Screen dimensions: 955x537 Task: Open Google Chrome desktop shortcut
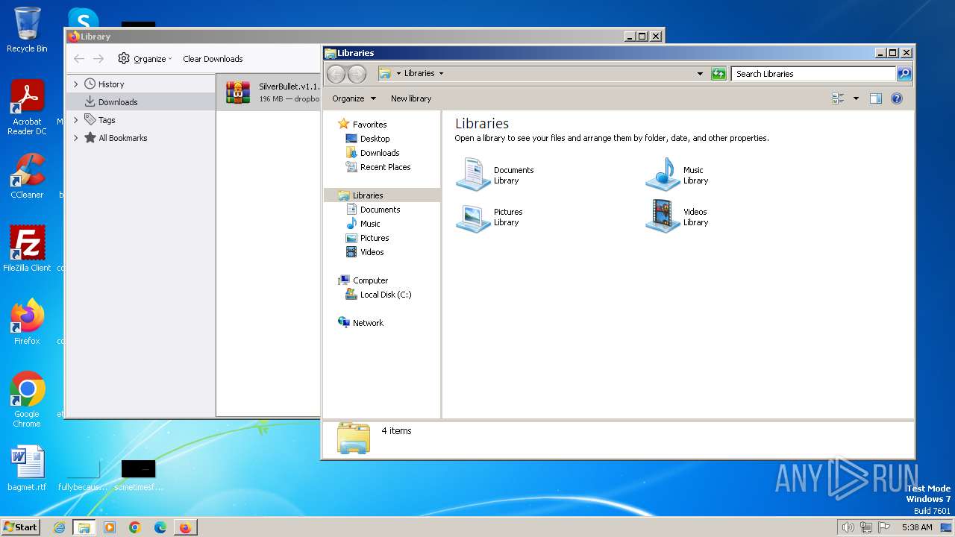tap(27, 400)
